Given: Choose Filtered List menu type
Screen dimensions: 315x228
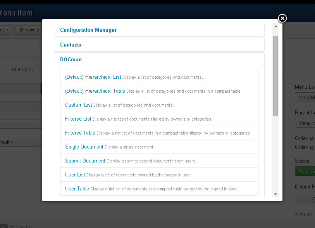Looking at the screenshot, I should coord(78,119).
